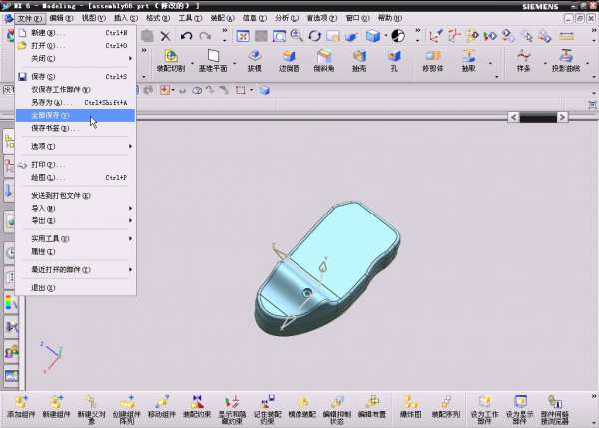Image resolution: width=599 pixels, height=428 pixels.
Task: Click the undo arrow in toolbar
Action: coord(187,35)
